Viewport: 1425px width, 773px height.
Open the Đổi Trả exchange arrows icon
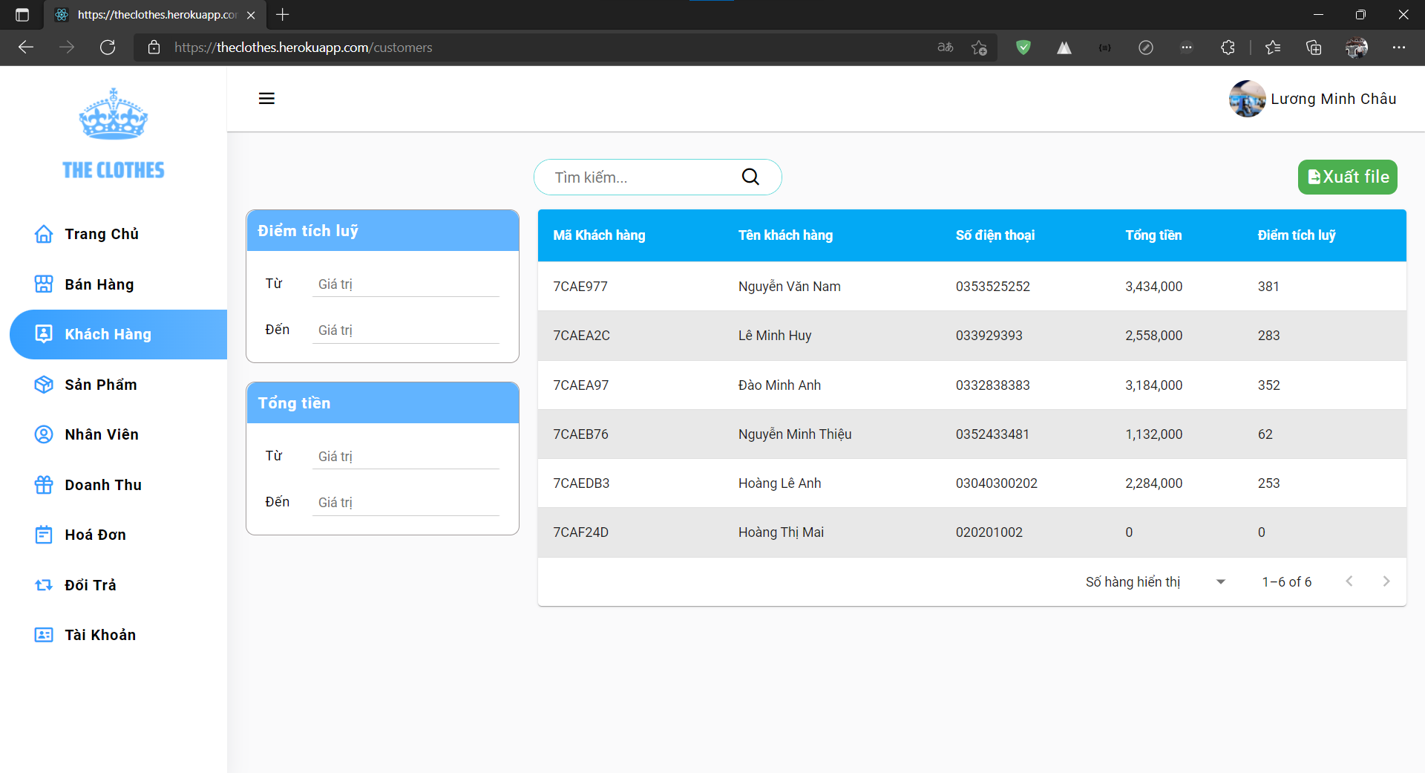[x=44, y=585]
